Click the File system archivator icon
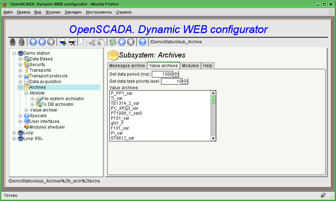Screen dimensions: 336x201 38,99
